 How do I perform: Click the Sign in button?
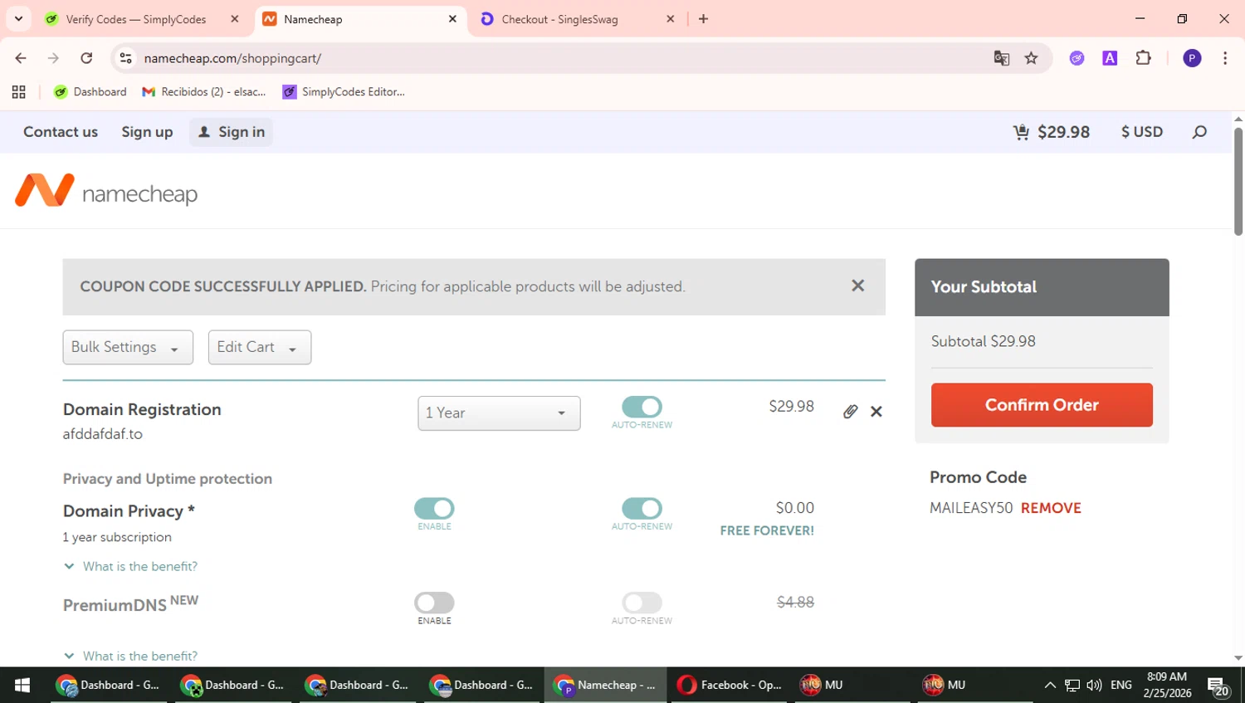pos(231,132)
